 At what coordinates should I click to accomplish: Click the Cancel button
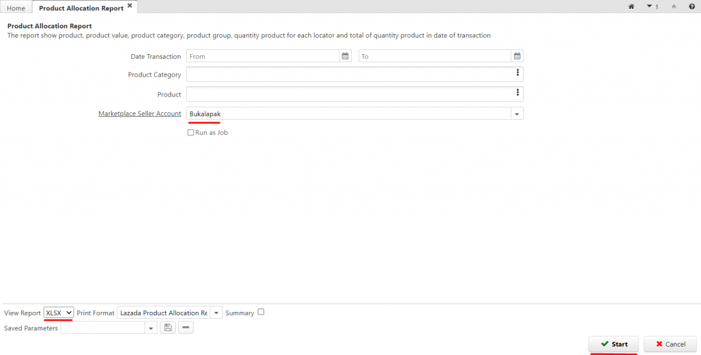coord(670,344)
